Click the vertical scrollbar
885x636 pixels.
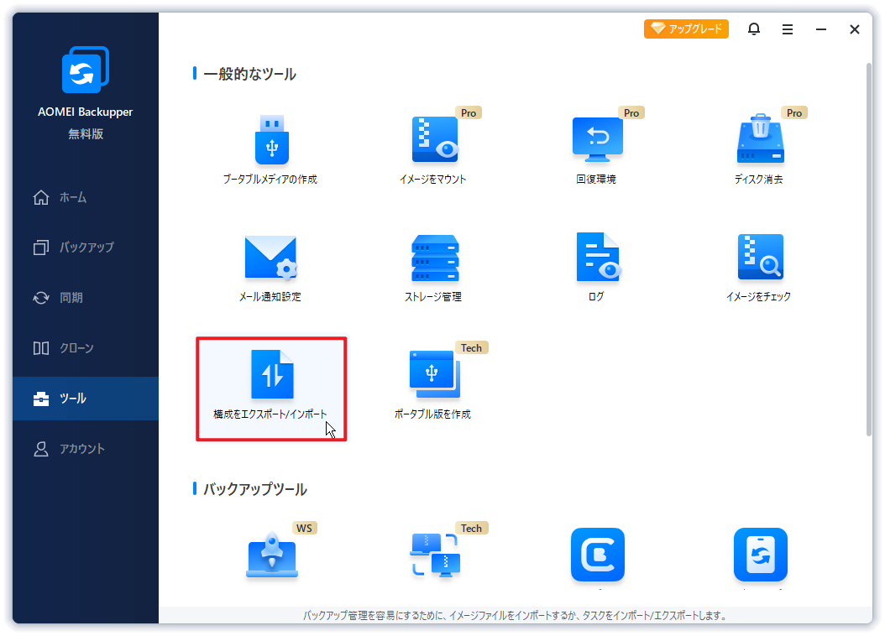point(869,249)
